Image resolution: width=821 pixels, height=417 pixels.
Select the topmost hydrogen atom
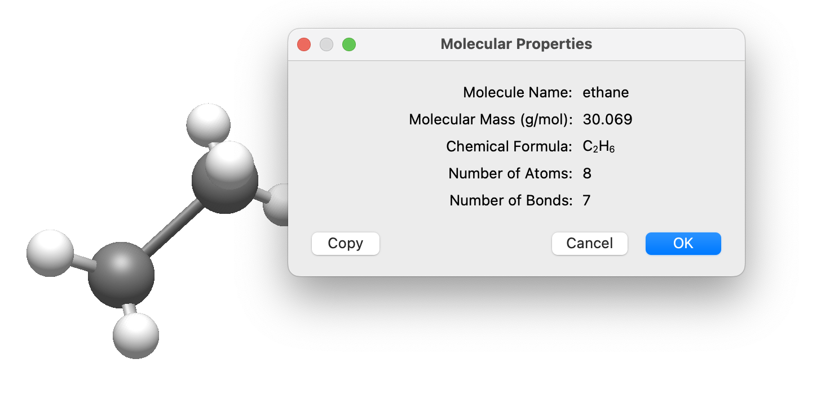(208, 122)
